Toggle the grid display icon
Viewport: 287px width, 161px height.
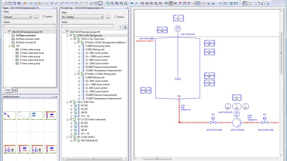pos(166,3)
